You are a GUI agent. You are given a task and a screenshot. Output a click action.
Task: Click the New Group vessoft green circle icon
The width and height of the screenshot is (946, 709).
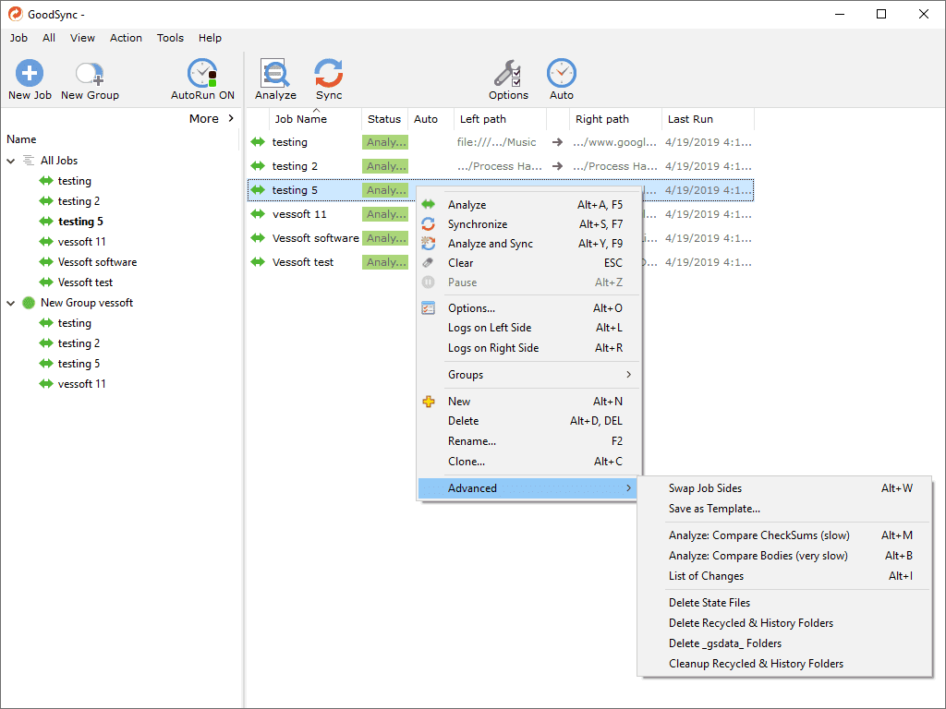(29, 303)
